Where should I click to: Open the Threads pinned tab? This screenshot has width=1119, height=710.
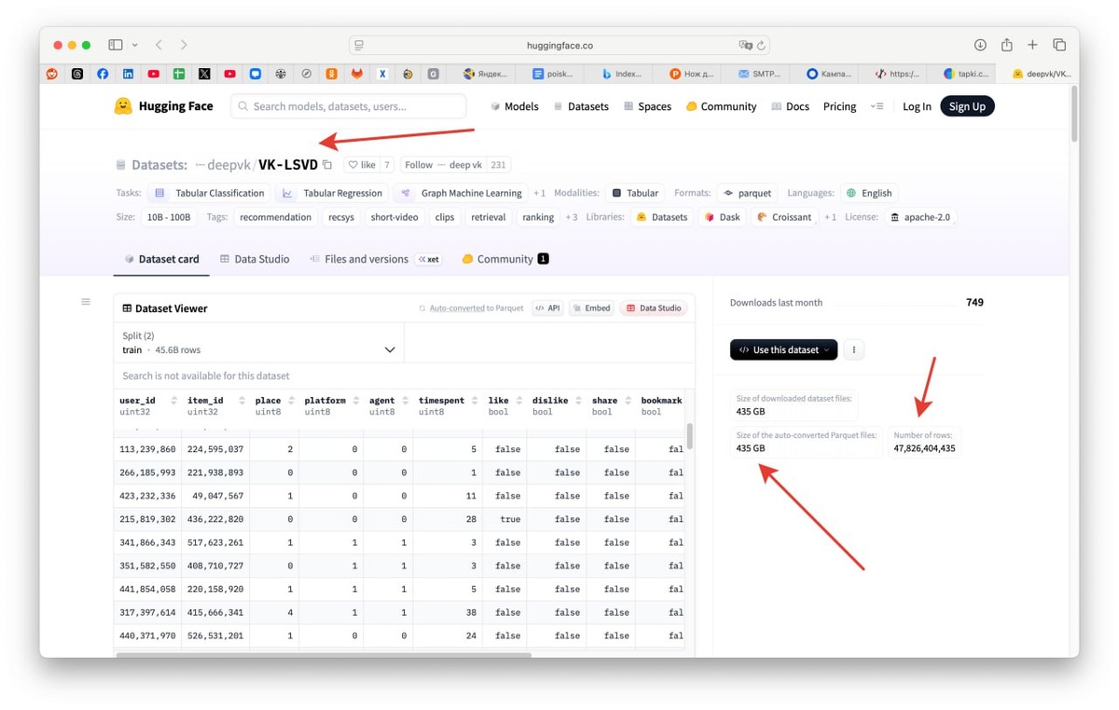[77, 74]
